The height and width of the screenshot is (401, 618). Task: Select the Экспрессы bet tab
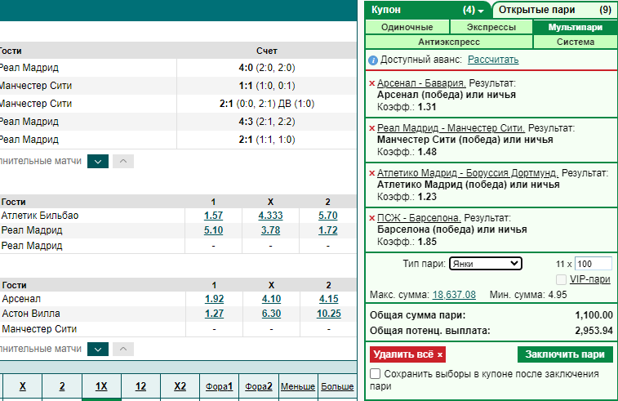coord(491,27)
